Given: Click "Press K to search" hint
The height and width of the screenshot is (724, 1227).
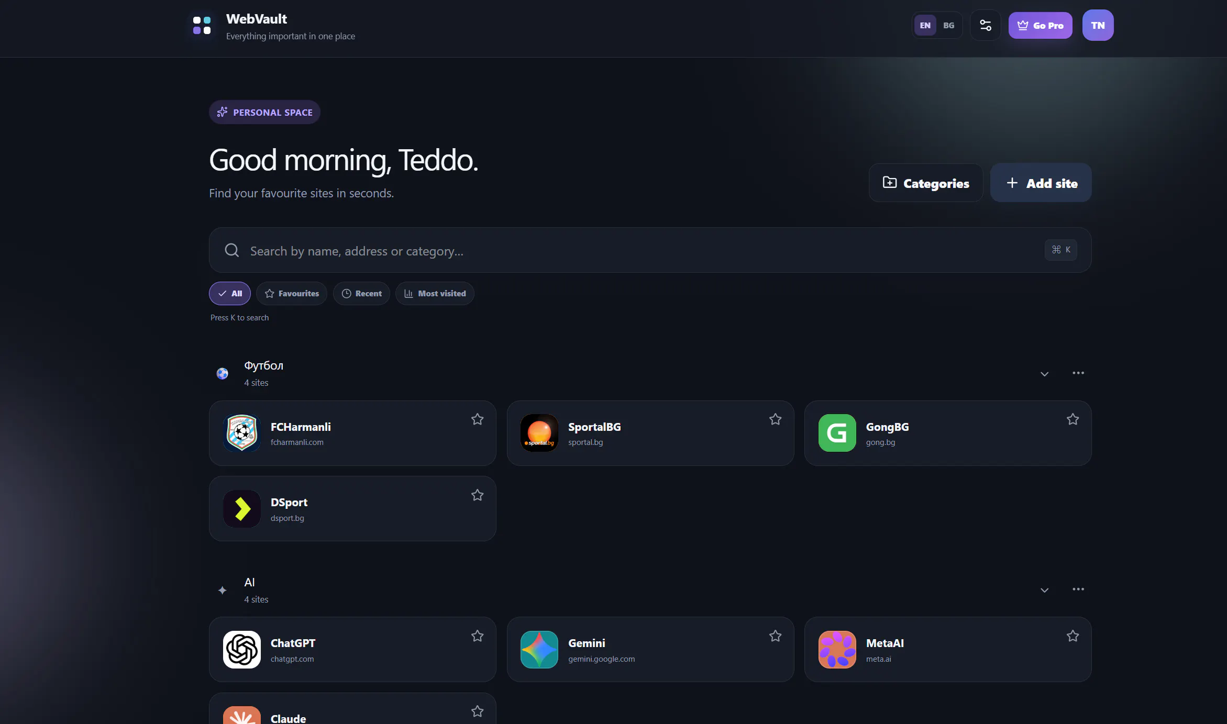Looking at the screenshot, I should click(x=239, y=318).
